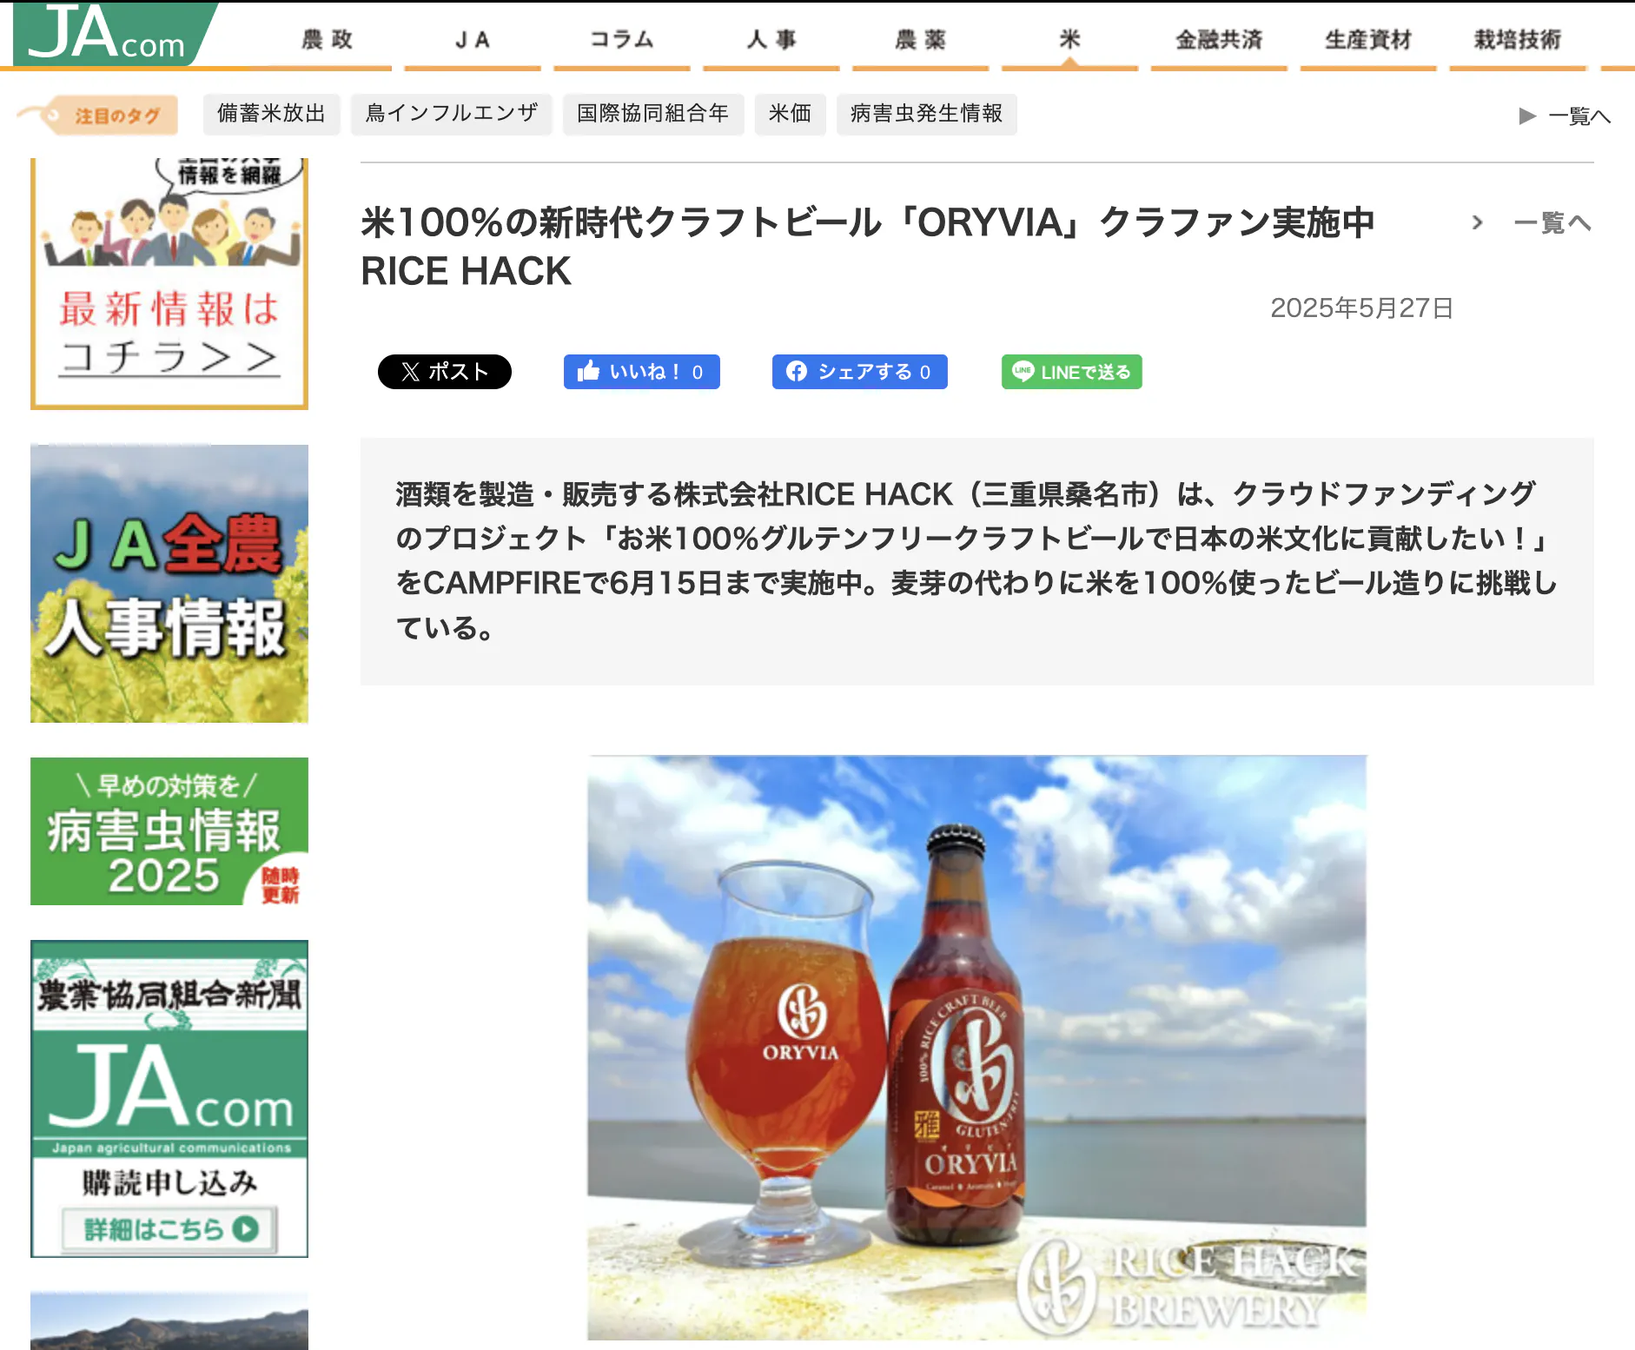The image size is (1635, 1350).
Task: Send article via LINEで送る button
Action: [x=1071, y=372]
